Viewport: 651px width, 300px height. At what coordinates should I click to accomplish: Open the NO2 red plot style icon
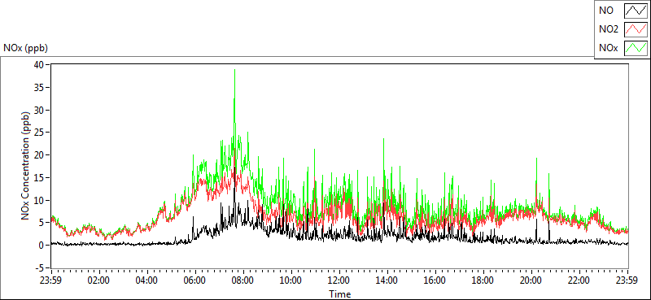tap(636, 29)
